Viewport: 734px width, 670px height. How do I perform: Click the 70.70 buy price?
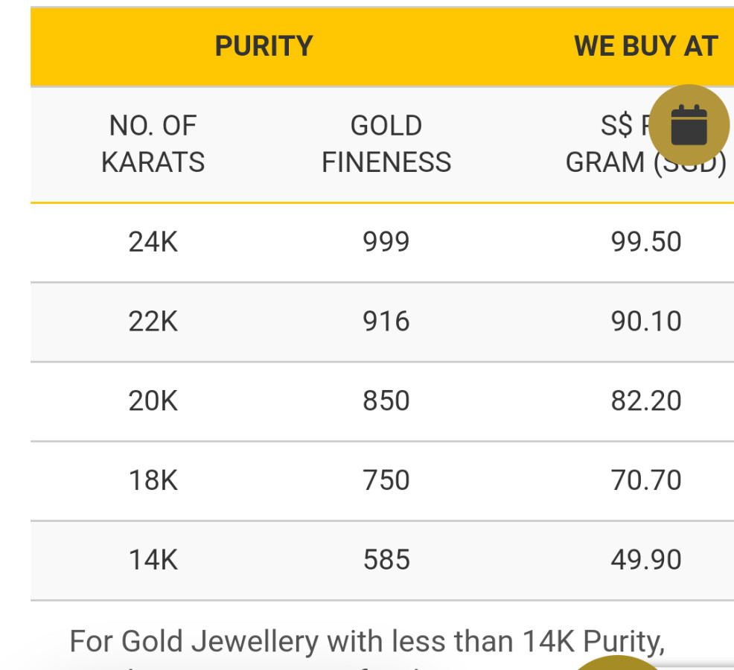pyautogui.click(x=645, y=480)
